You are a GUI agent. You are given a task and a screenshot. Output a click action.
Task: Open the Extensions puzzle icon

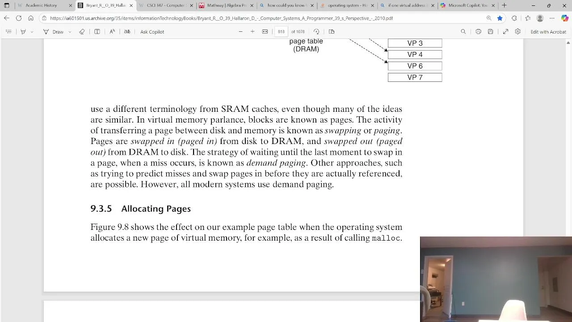pyautogui.click(x=514, y=18)
